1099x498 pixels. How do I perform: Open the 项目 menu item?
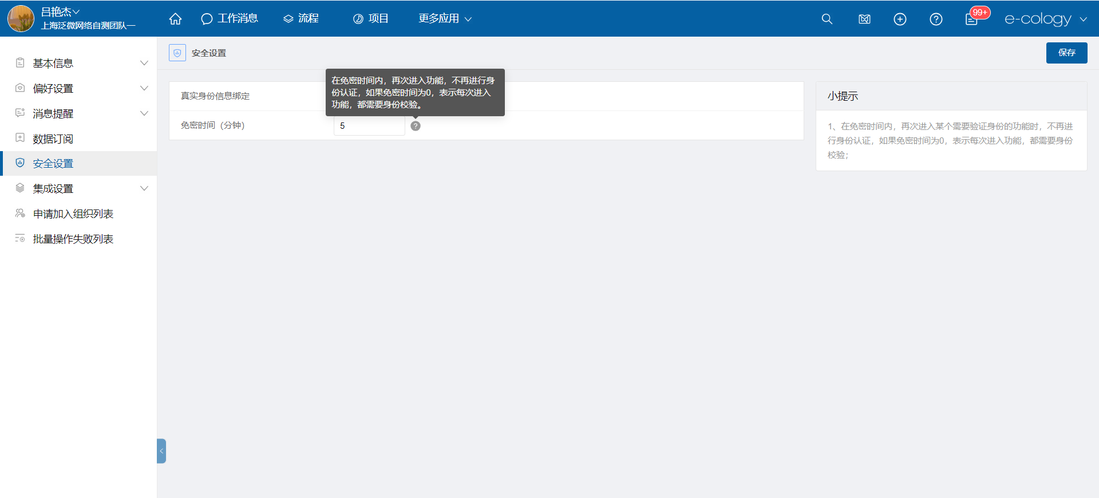[371, 18]
